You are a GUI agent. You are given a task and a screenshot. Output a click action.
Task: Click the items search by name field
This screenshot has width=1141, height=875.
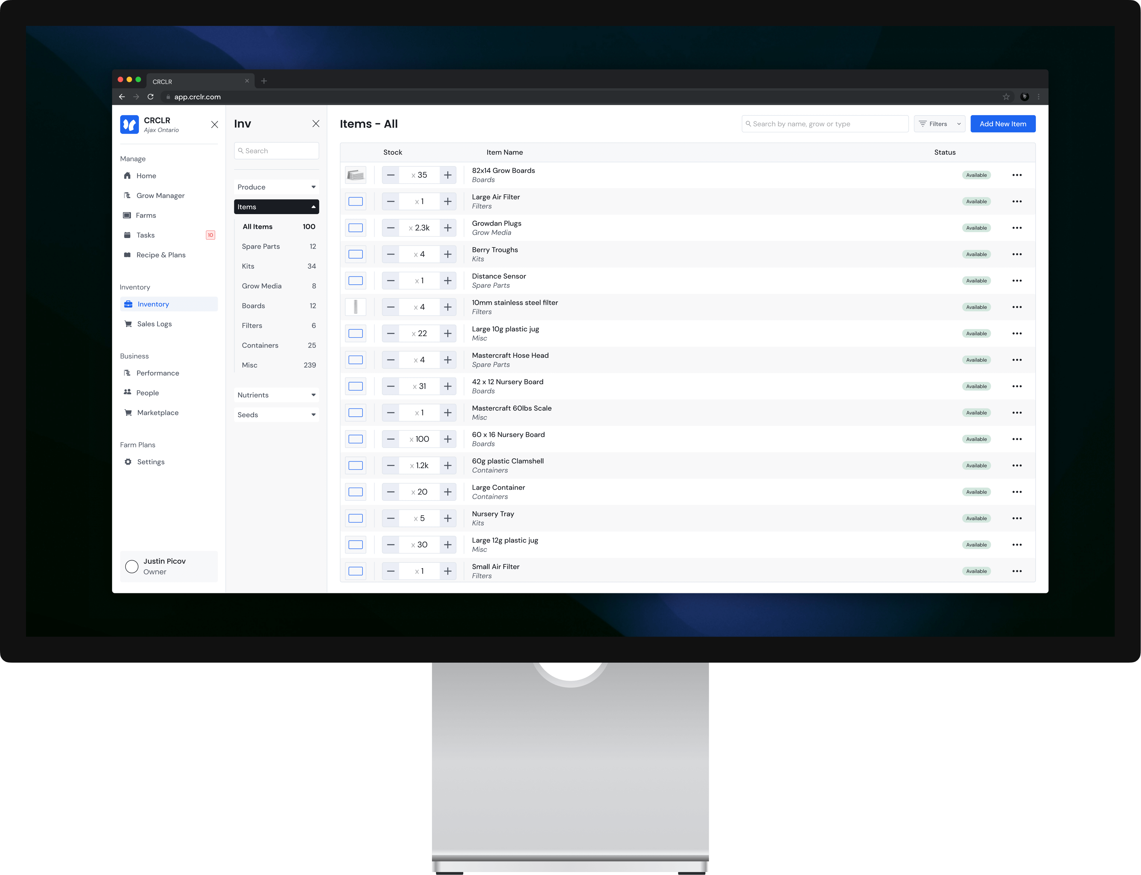point(825,124)
